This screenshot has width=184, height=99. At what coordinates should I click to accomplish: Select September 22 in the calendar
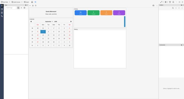click(48, 39)
